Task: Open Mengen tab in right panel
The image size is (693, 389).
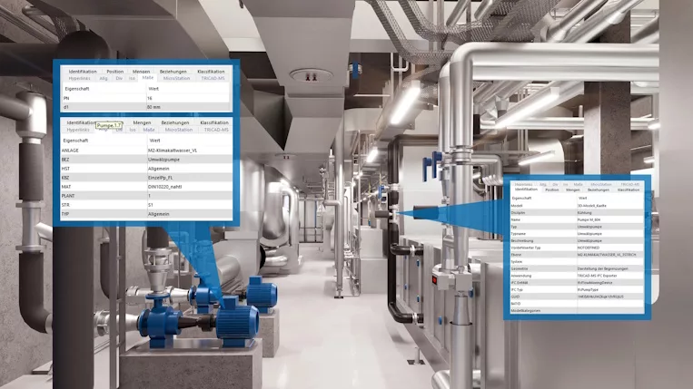Action: (573, 190)
